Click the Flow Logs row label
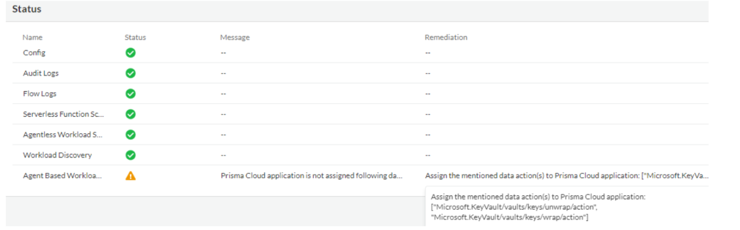 click(40, 93)
